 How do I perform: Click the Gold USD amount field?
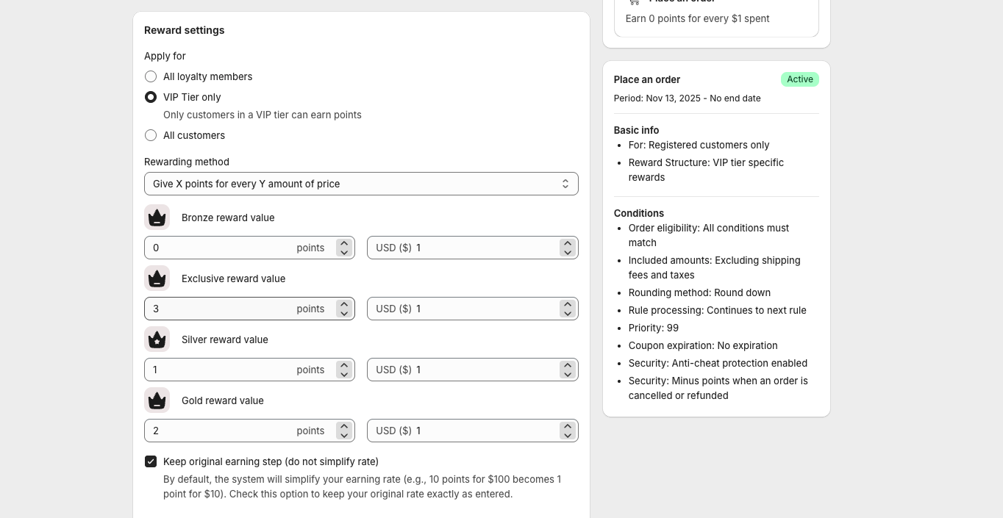pyautogui.click(x=485, y=431)
